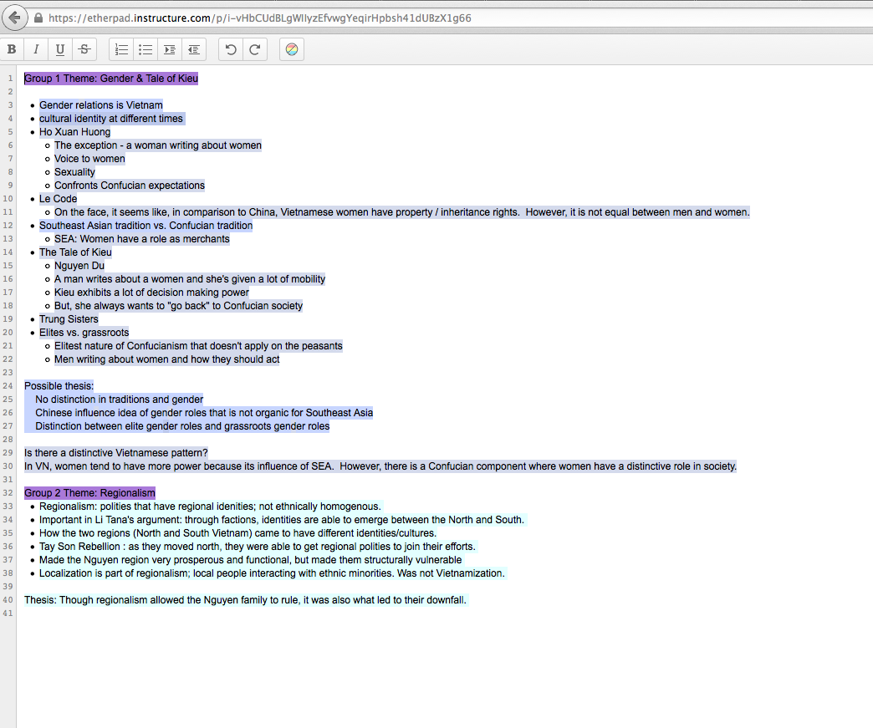Screen dimensions: 873x728
Task: Click the 'Sexuality' sub-bullet
Action: coord(74,172)
